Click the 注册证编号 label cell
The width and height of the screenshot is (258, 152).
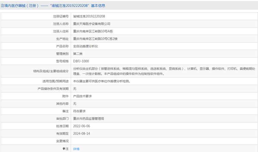tap(61, 16)
